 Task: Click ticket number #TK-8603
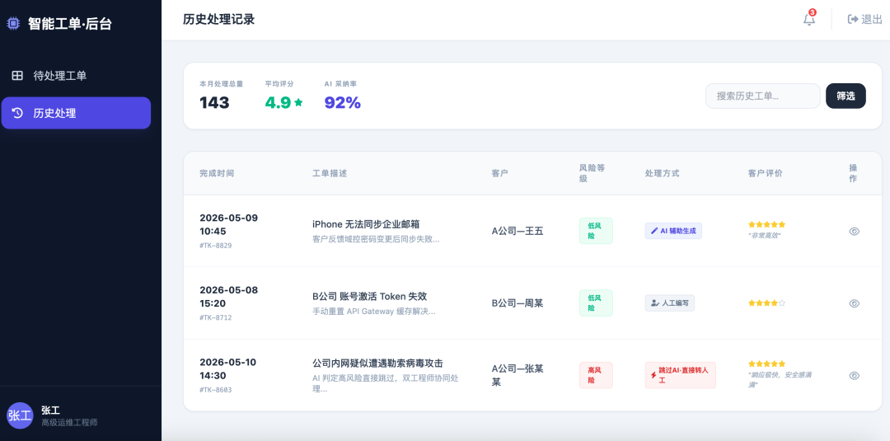(215, 390)
